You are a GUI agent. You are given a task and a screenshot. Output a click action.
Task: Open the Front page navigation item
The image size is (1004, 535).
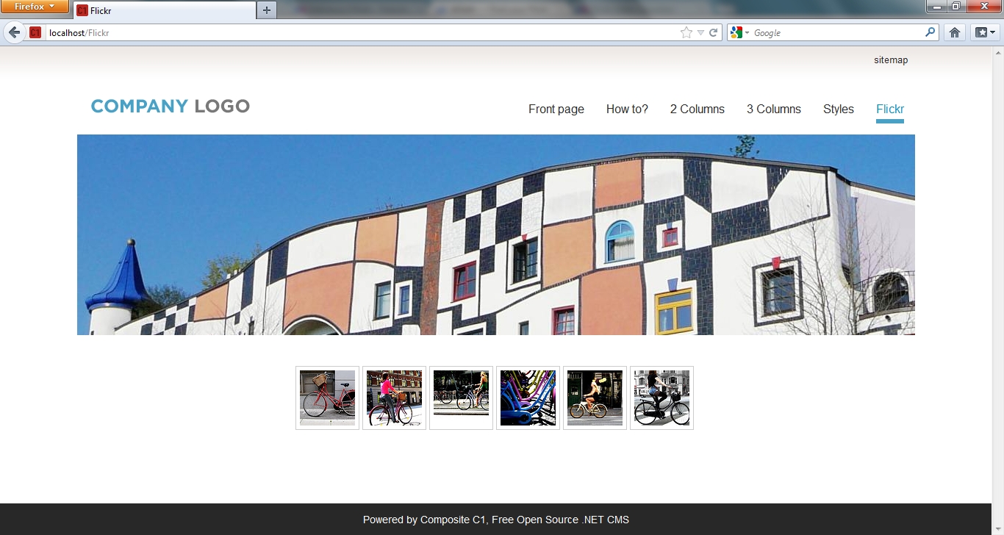[x=556, y=109]
